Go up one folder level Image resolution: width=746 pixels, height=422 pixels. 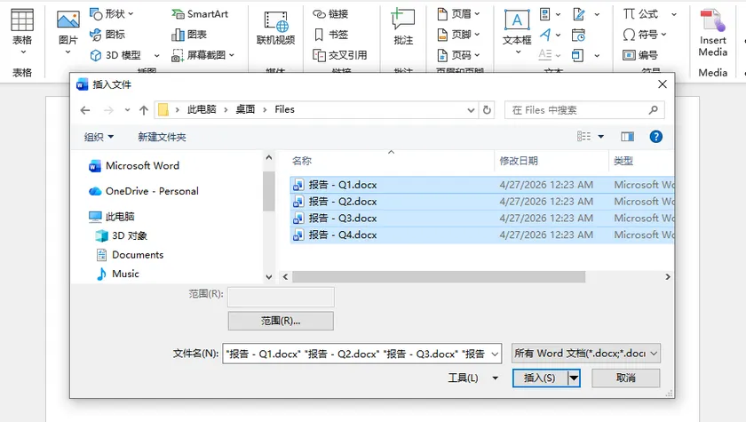coord(144,110)
